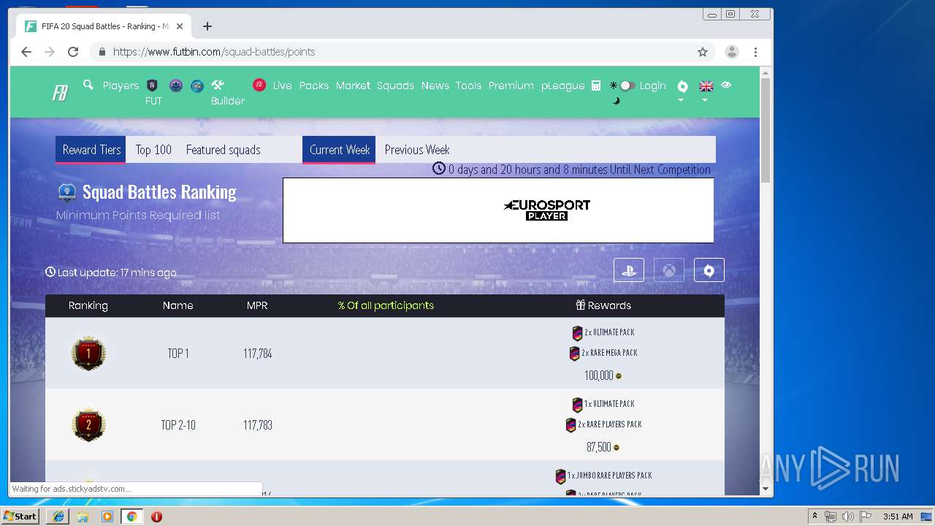The image size is (935, 526).
Task: Click the '100,000' coins reward
Action: tap(599, 376)
